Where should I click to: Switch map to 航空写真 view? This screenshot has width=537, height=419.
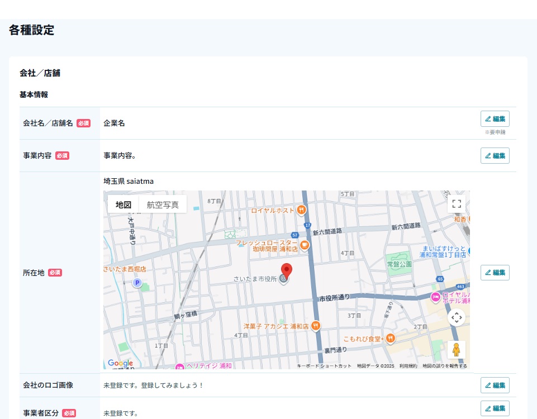pos(163,204)
